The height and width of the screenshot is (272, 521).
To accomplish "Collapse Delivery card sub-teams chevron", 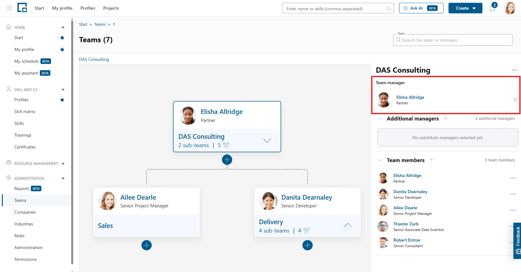I will click(x=347, y=225).
